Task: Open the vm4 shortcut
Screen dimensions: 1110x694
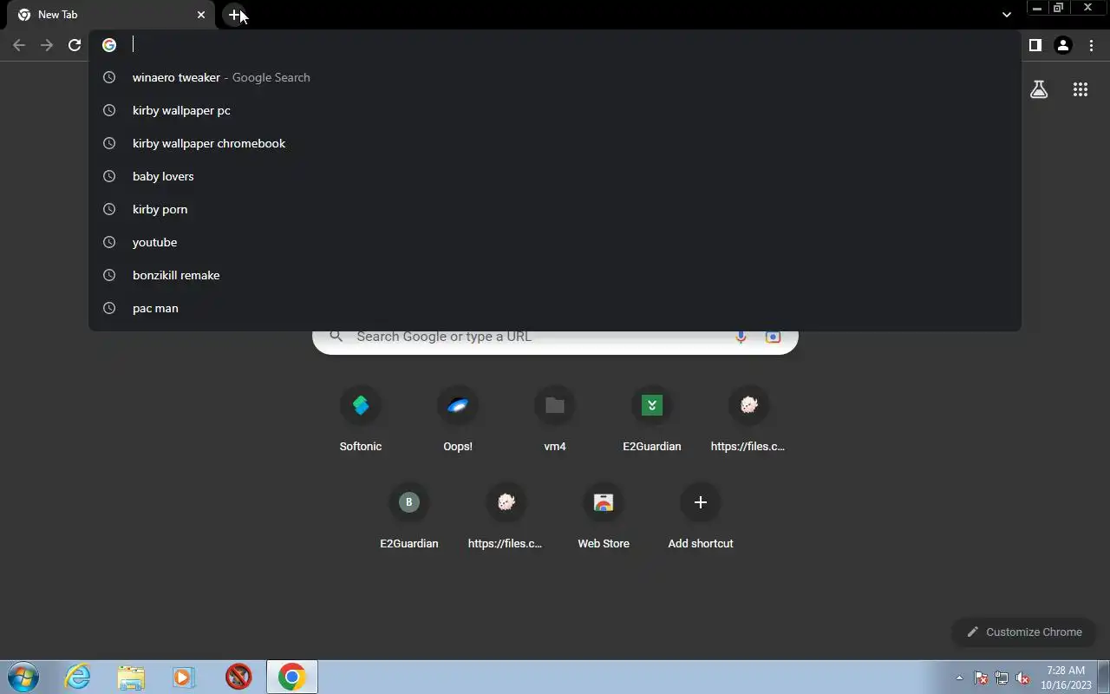Action: [x=555, y=420]
